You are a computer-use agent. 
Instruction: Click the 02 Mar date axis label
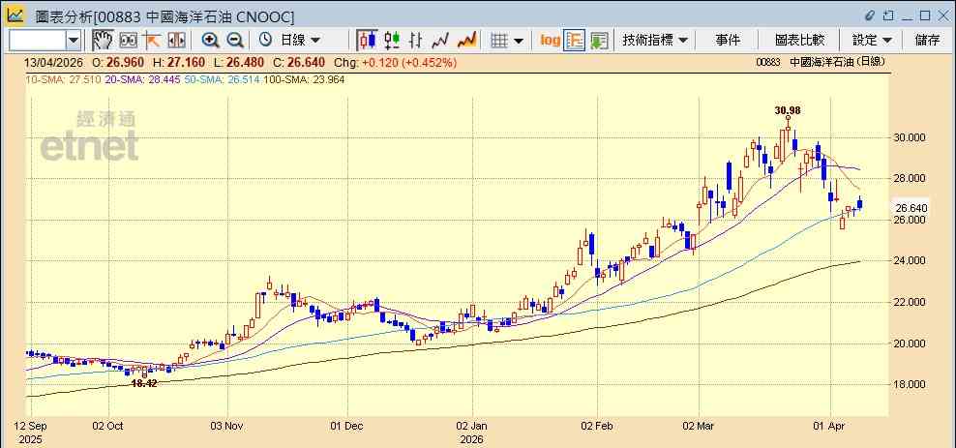699,427
